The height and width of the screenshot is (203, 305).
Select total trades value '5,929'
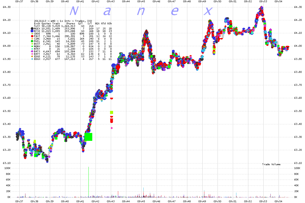[56, 26]
